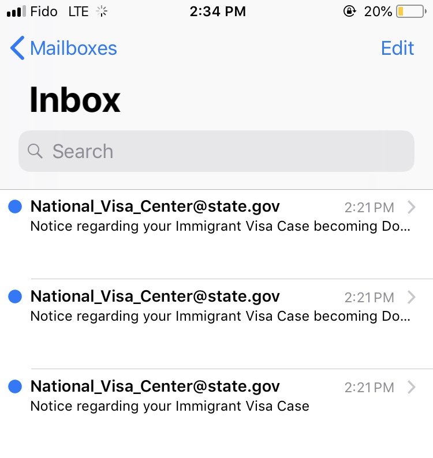This screenshot has height=458, width=433.
Task: Focus the Search field
Action: click(x=216, y=151)
